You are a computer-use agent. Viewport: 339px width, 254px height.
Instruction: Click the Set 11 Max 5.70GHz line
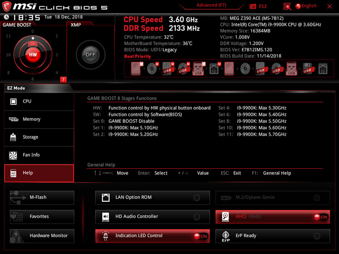[252, 135]
